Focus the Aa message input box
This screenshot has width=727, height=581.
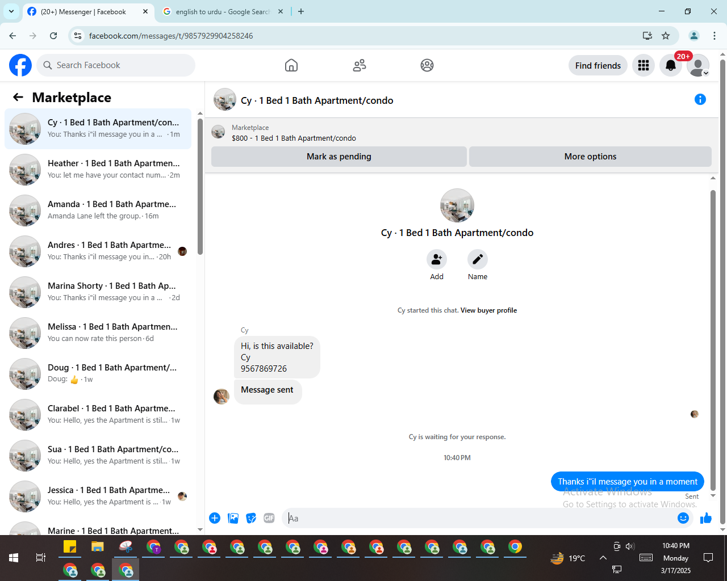click(x=480, y=518)
